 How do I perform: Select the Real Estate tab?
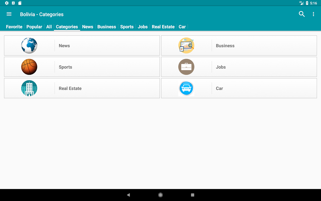[163, 27]
